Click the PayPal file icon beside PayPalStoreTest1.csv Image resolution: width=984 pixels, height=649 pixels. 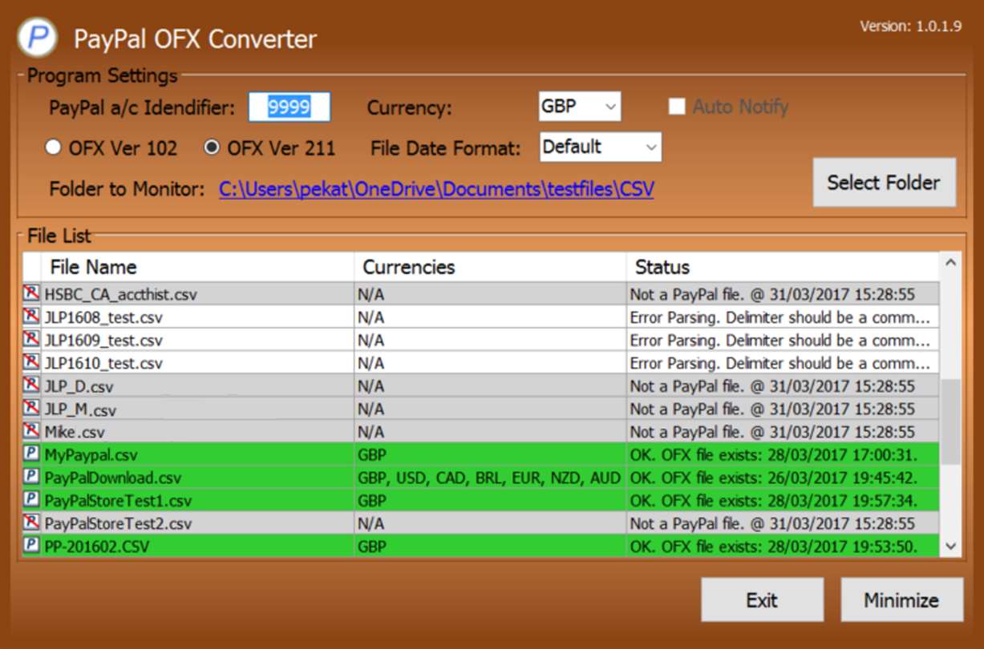(31, 500)
